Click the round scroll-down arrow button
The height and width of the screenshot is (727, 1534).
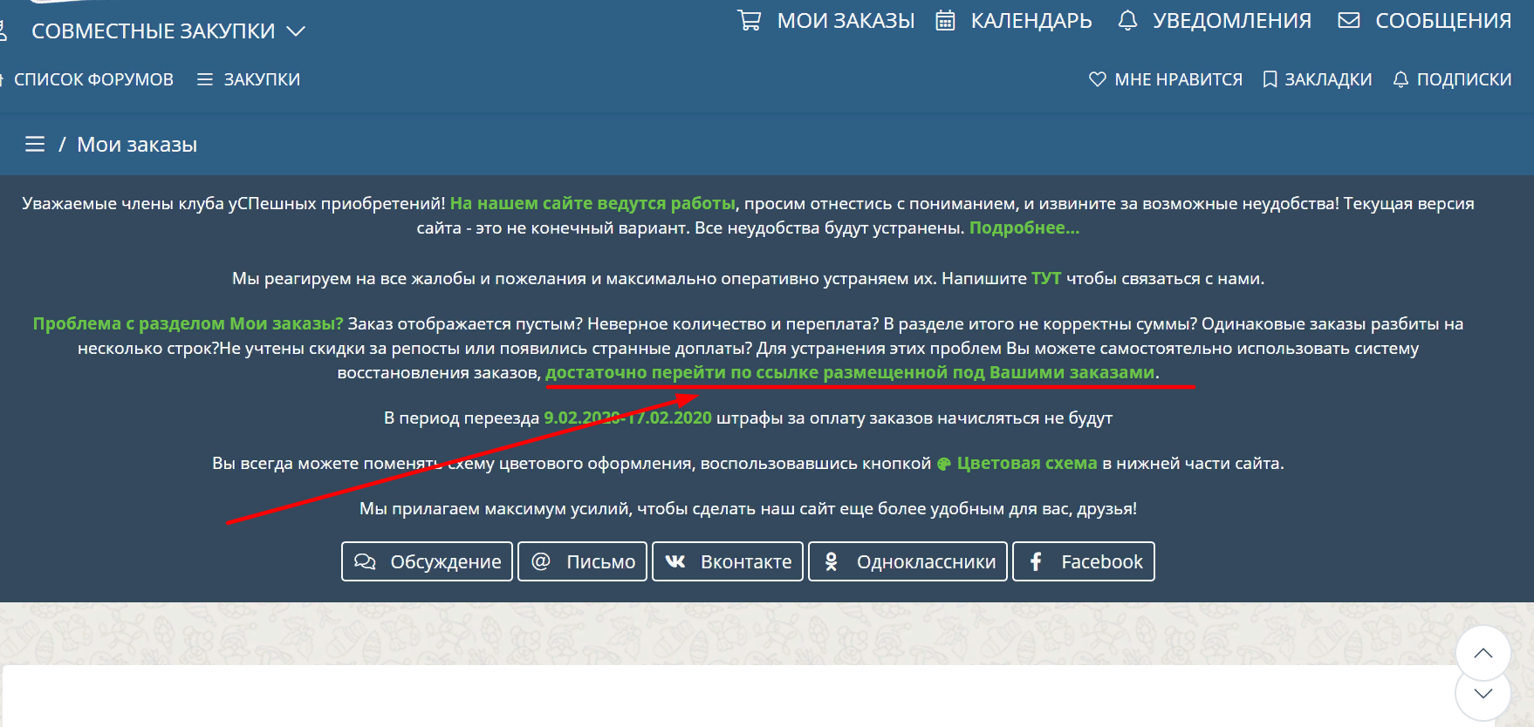coord(1483,694)
